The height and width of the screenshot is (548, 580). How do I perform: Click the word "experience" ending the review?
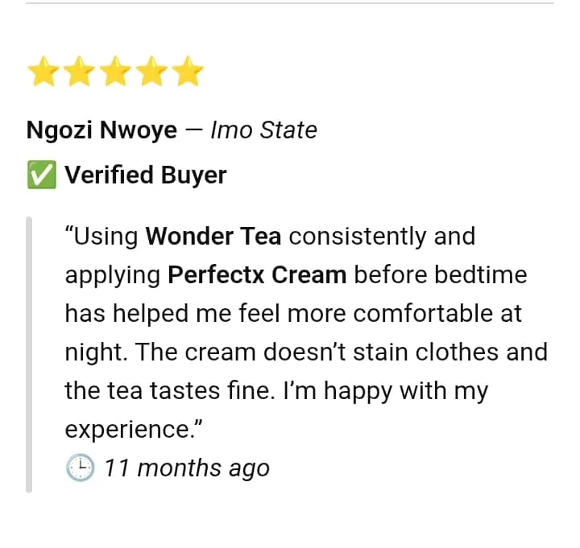coord(130,430)
